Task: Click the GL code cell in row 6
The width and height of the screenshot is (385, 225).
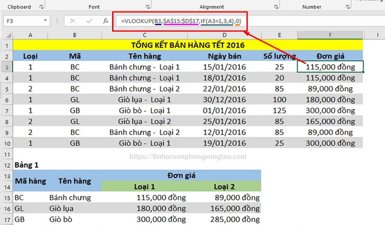Action: click(75, 100)
